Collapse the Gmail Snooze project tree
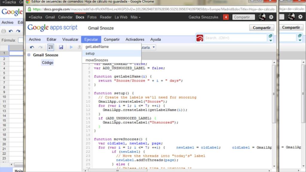 point(29,55)
